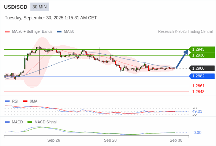Click the USD/SGD pair title
Screen dimensions: 216x146
point(16,7)
